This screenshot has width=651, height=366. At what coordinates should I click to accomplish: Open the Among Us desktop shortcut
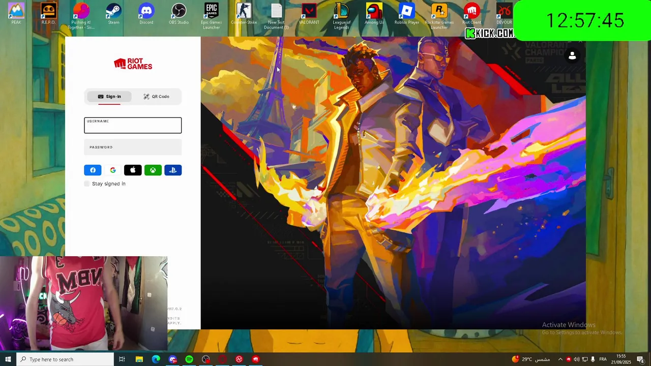(x=374, y=14)
